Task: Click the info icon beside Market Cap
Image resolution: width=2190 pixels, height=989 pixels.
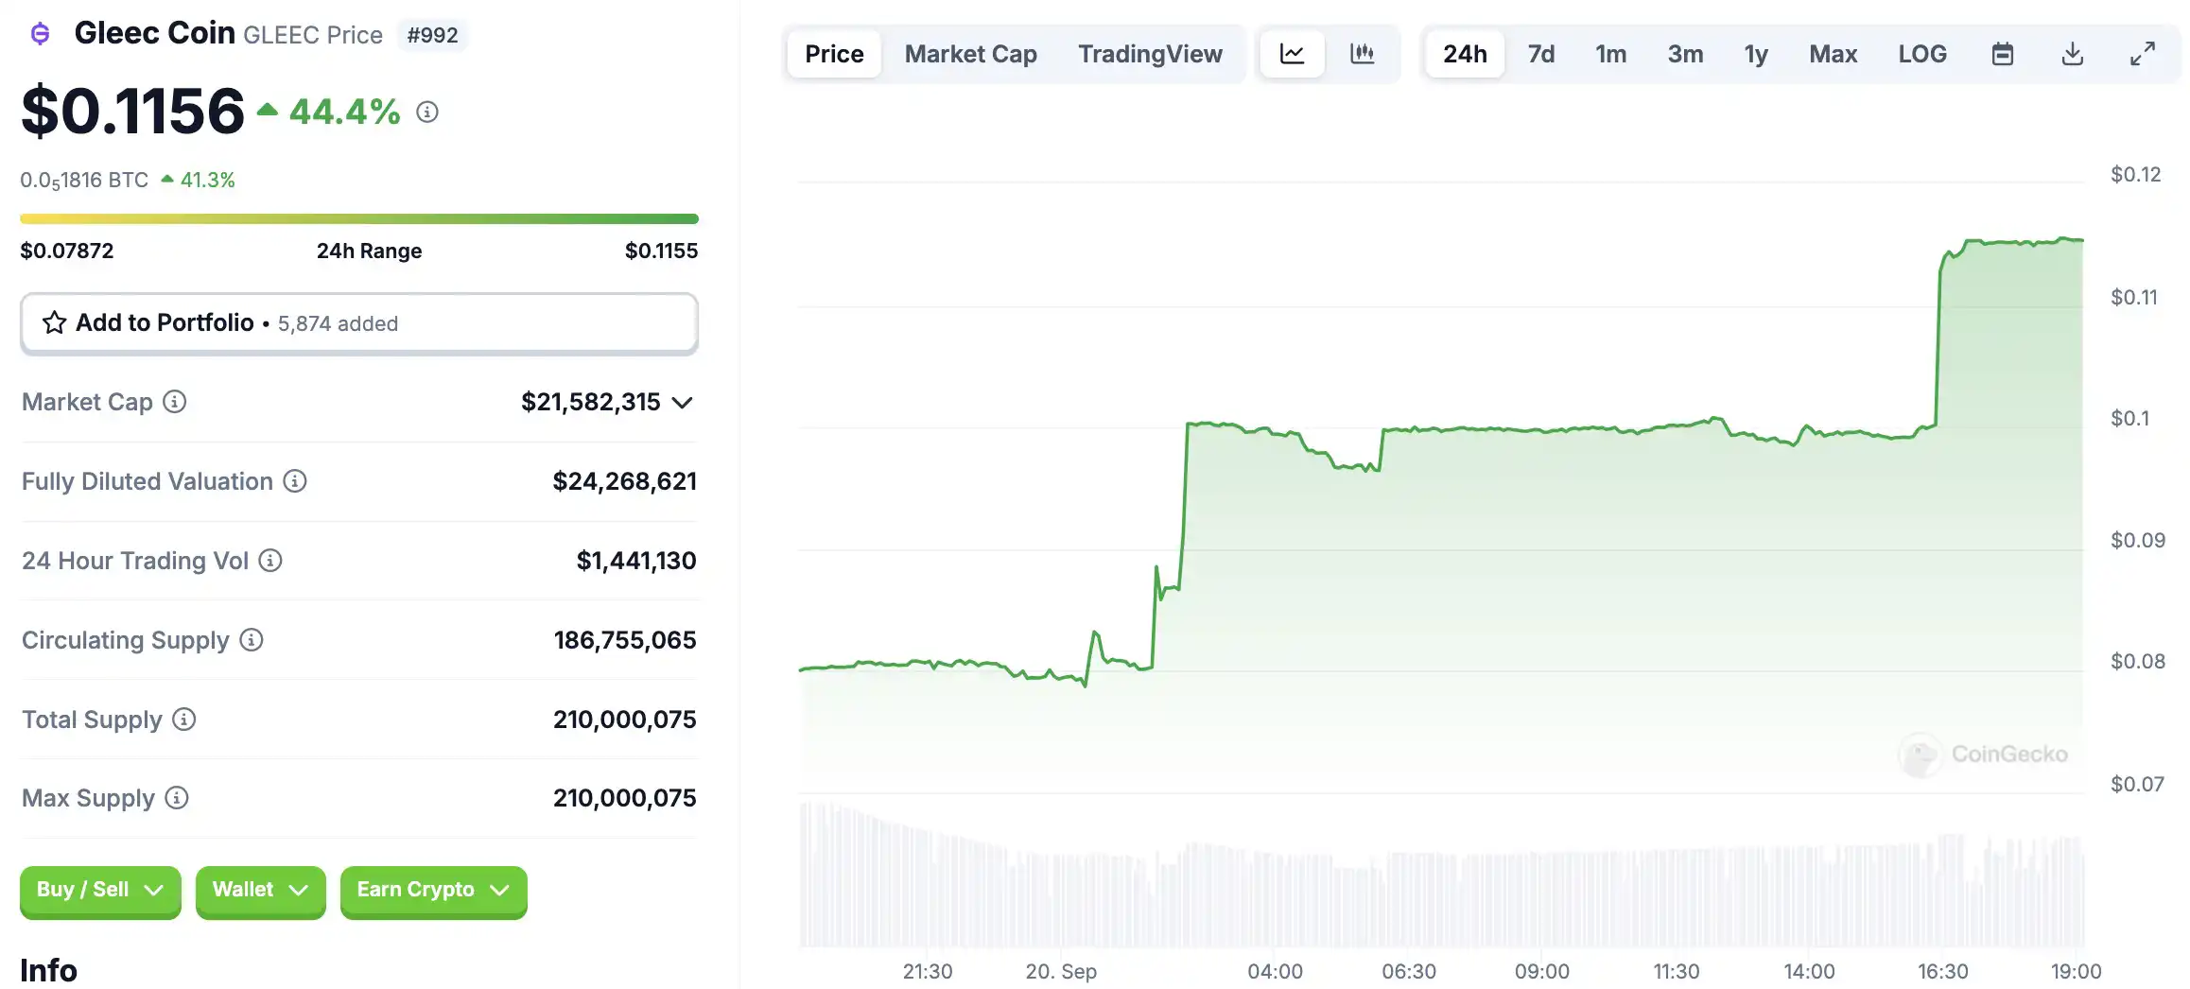Action: click(x=175, y=402)
